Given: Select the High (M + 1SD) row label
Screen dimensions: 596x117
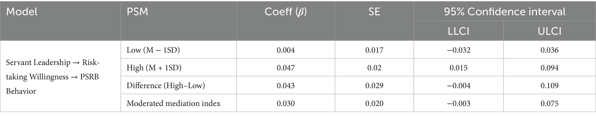Looking at the screenshot, I should (x=154, y=68).
